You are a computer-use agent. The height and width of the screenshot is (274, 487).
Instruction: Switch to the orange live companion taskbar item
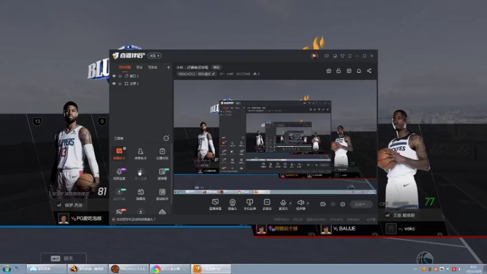(x=211, y=269)
